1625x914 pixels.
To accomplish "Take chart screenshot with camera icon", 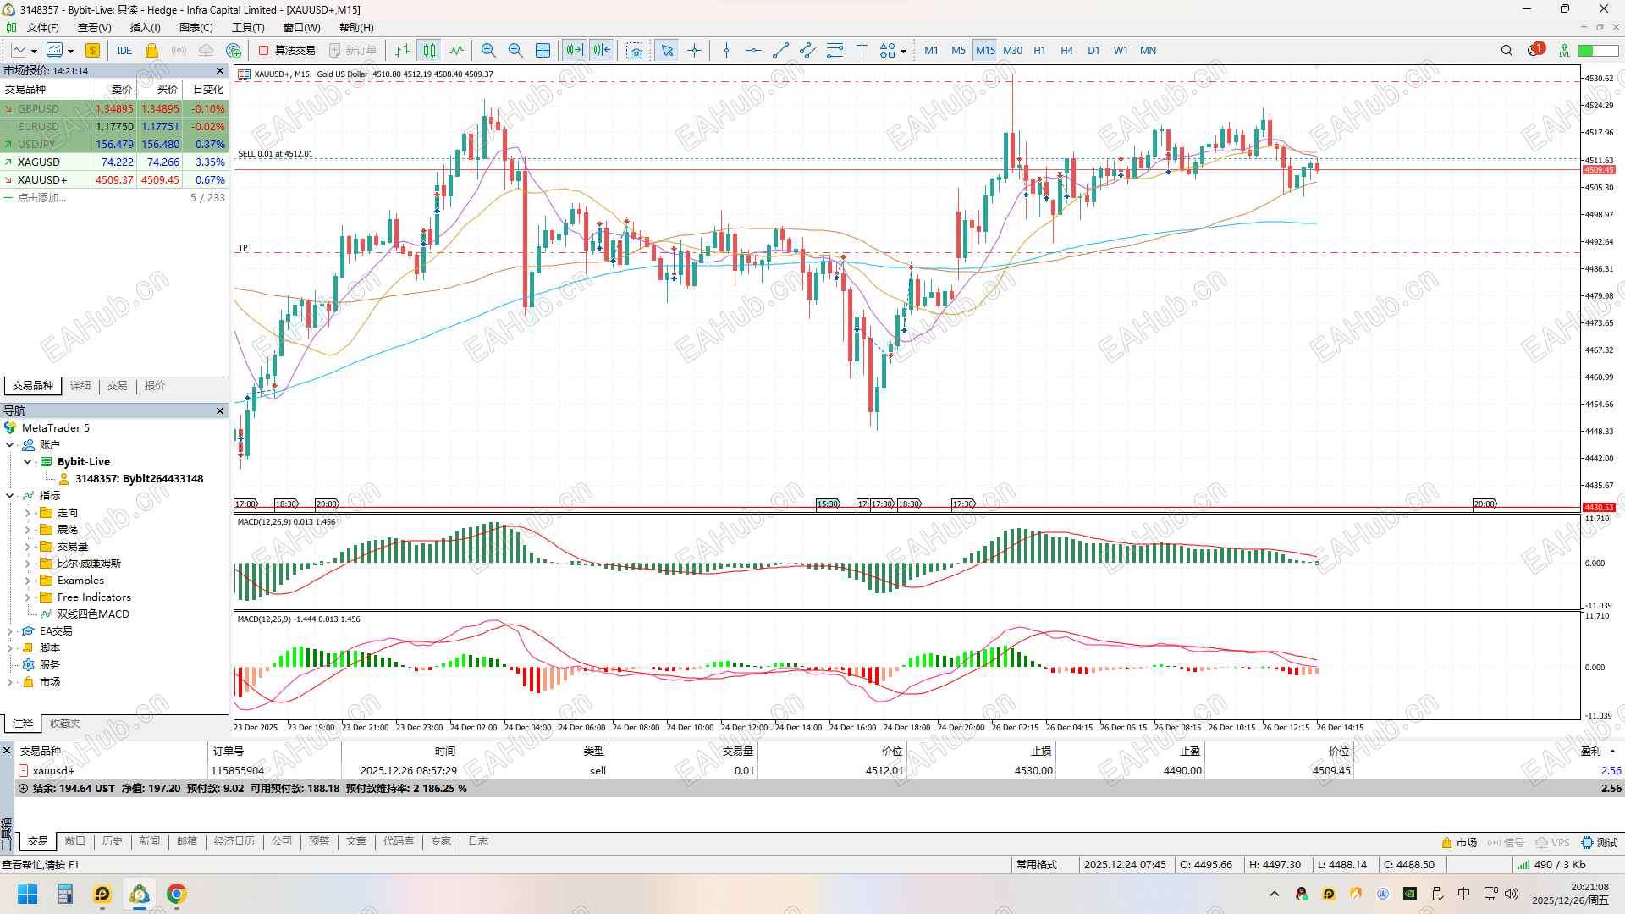I will point(635,51).
